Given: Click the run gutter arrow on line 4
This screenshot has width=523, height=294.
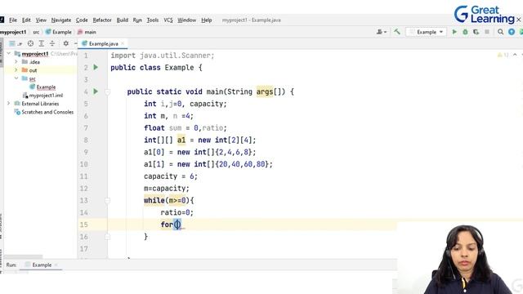Looking at the screenshot, I should pos(96,91).
